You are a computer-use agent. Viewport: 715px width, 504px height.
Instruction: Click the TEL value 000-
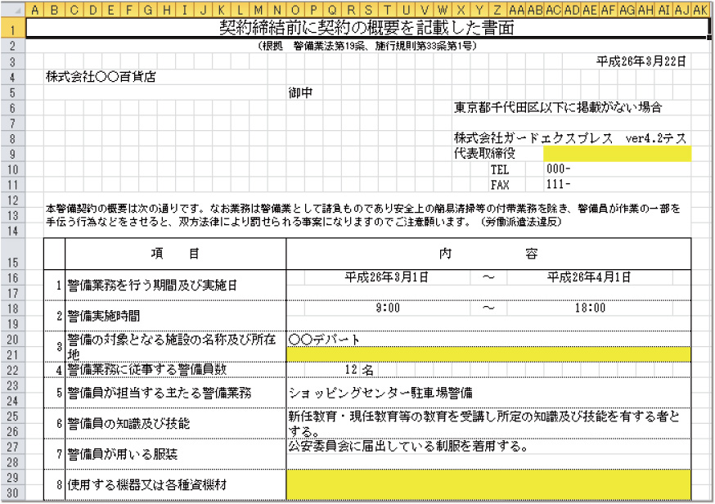click(x=558, y=169)
